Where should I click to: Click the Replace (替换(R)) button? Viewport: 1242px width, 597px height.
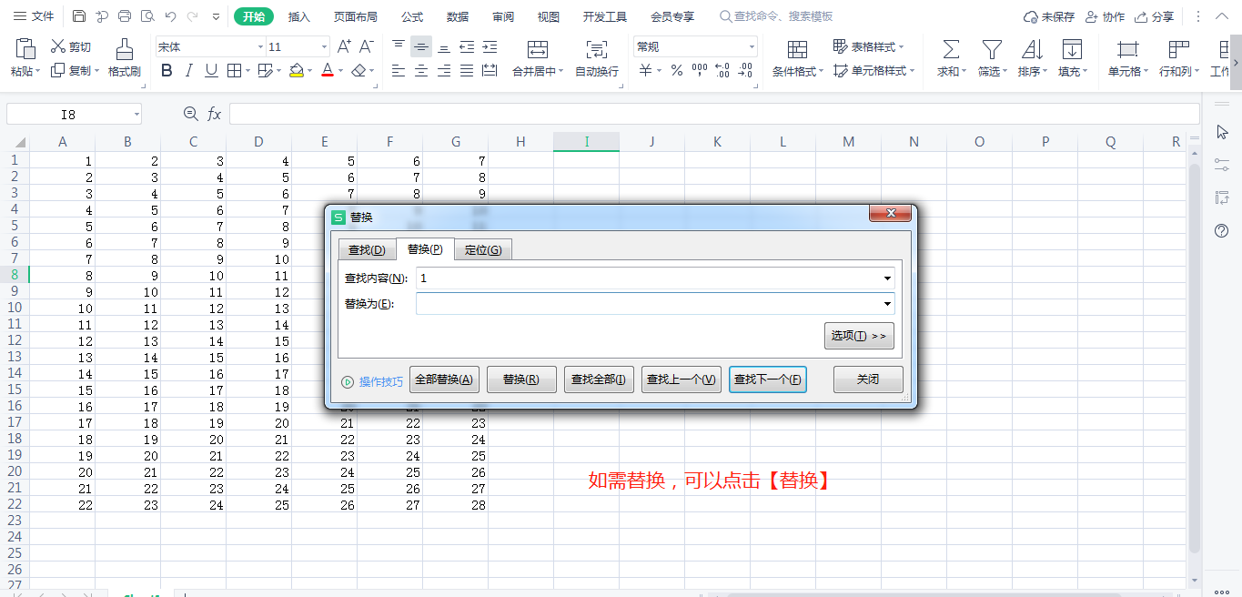pos(521,379)
